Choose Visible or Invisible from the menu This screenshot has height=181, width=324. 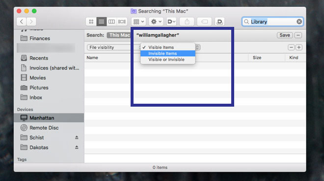(168, 60)
